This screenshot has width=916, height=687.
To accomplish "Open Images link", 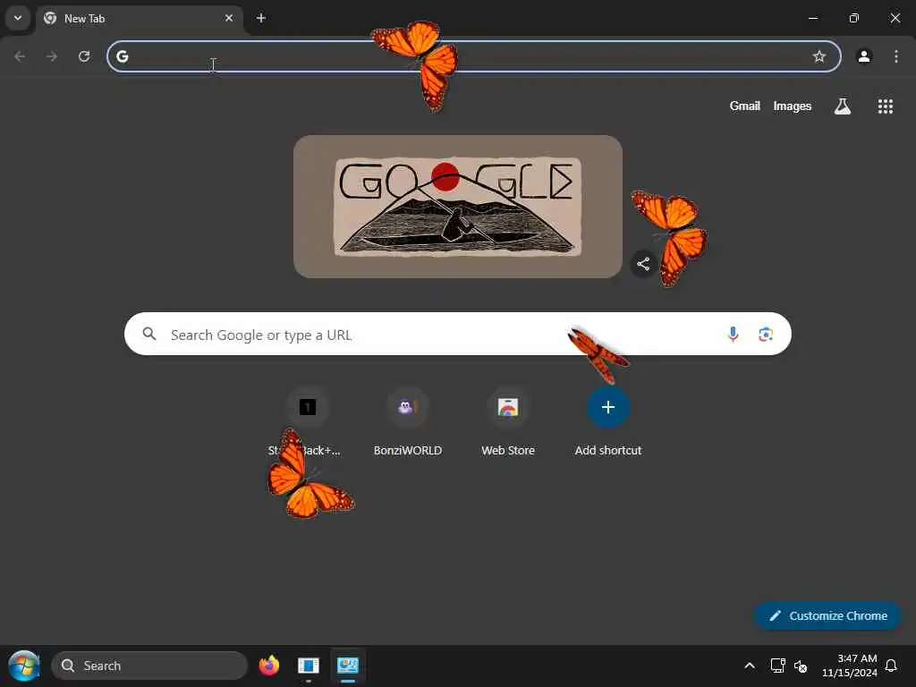I will (x=793, y=106).
